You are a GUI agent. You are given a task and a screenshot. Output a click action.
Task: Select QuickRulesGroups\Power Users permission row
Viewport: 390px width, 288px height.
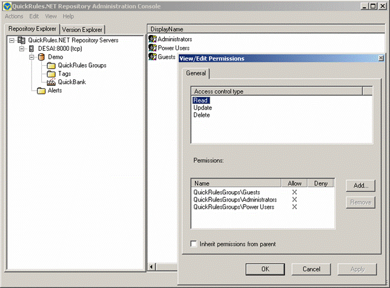[x=263, y=207]
